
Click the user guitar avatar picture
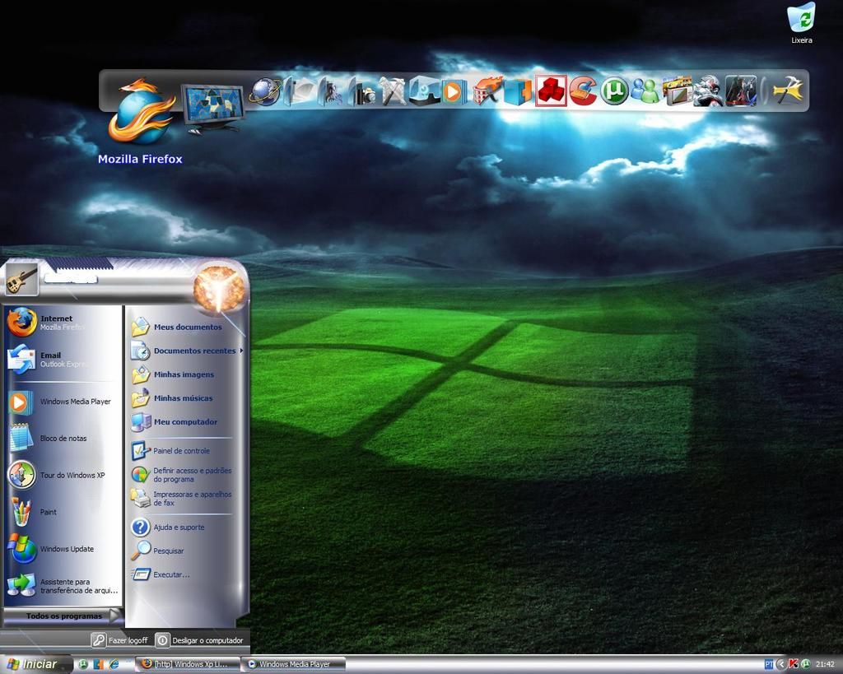(x=21, y=279)
